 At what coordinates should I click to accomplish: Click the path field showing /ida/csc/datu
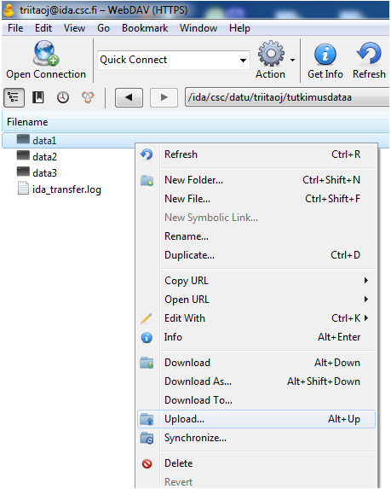tap(287, 97)
